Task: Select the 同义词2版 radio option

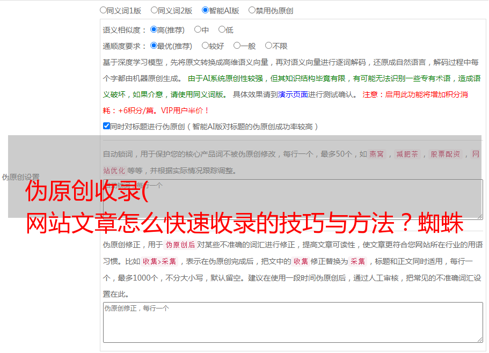Action: point(154,10)
